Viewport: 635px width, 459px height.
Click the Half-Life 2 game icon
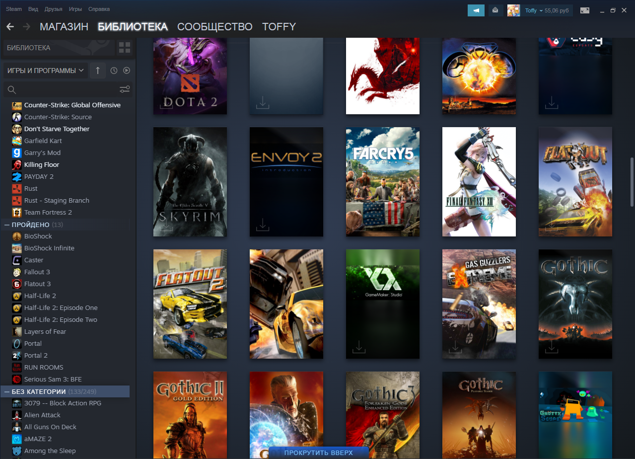(x=17, y=296)
